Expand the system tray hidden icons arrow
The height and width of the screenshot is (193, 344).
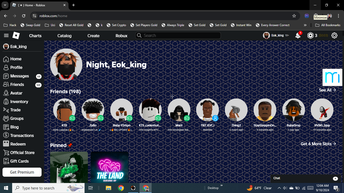[x=279, y=188]
